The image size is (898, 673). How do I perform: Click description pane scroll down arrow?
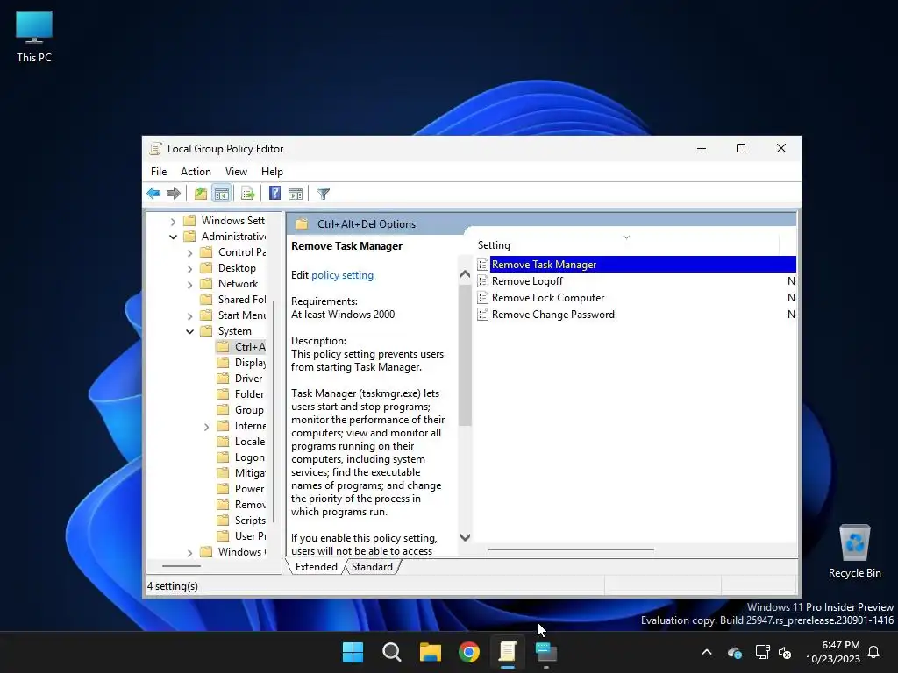[x=465, y=537]
